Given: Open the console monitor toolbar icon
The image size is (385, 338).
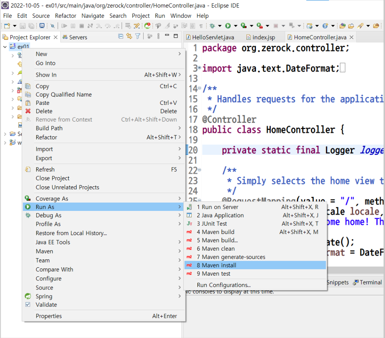Looking at the screenshot, I should coord(42,25).
